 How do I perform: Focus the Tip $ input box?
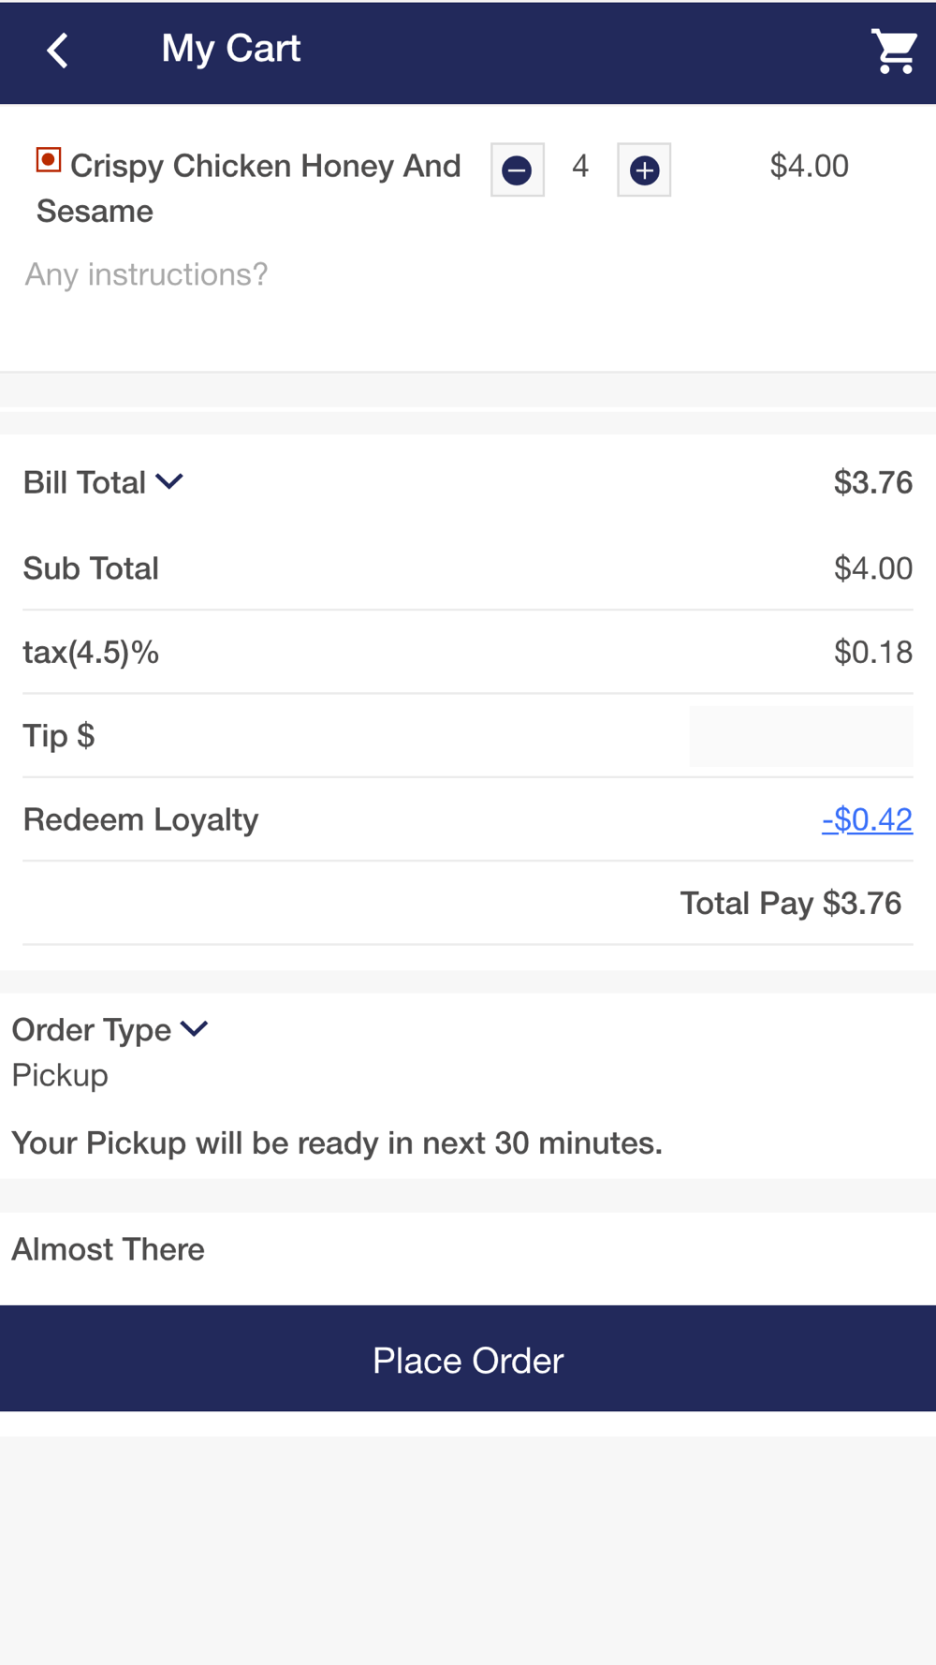801,736
